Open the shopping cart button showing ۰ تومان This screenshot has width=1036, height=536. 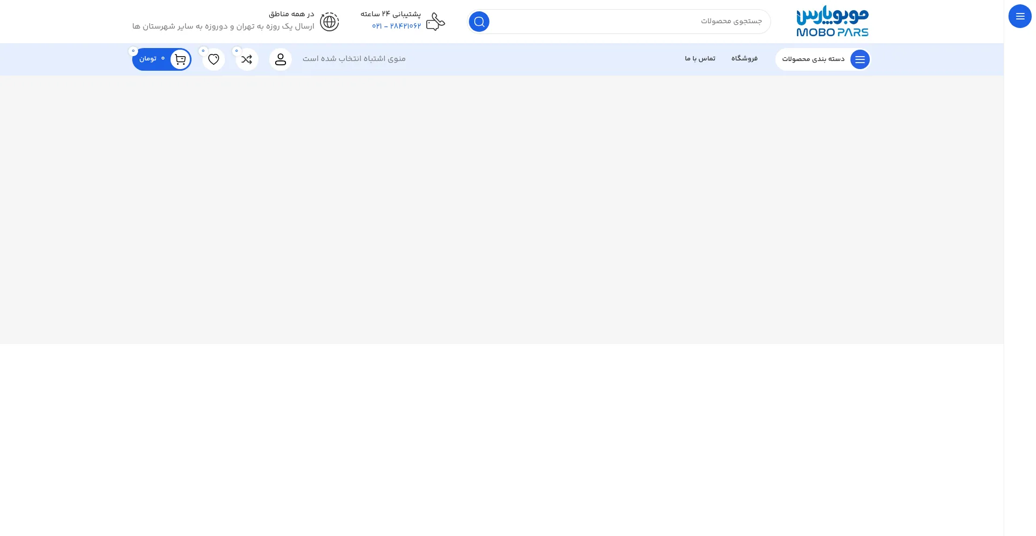pyautogui.click(x=162, y=59)
